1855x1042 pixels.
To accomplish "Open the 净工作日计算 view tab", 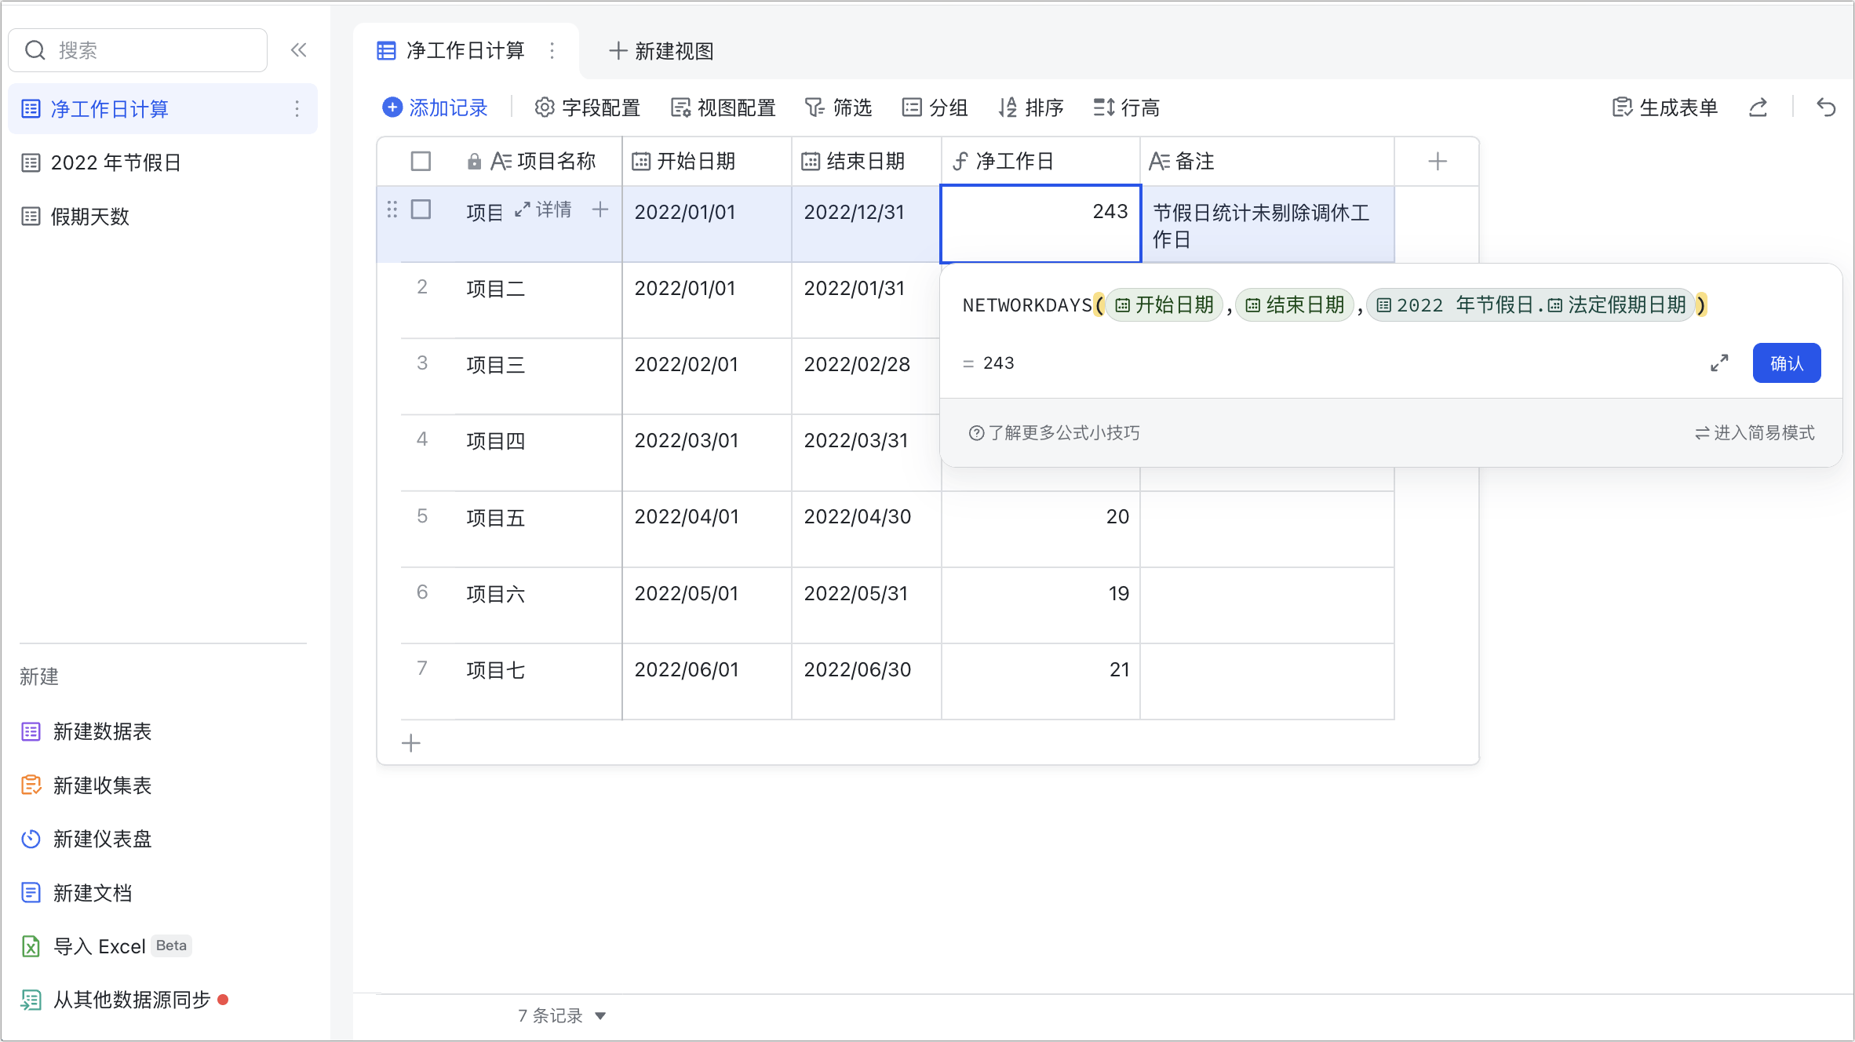I will (465, 51).
